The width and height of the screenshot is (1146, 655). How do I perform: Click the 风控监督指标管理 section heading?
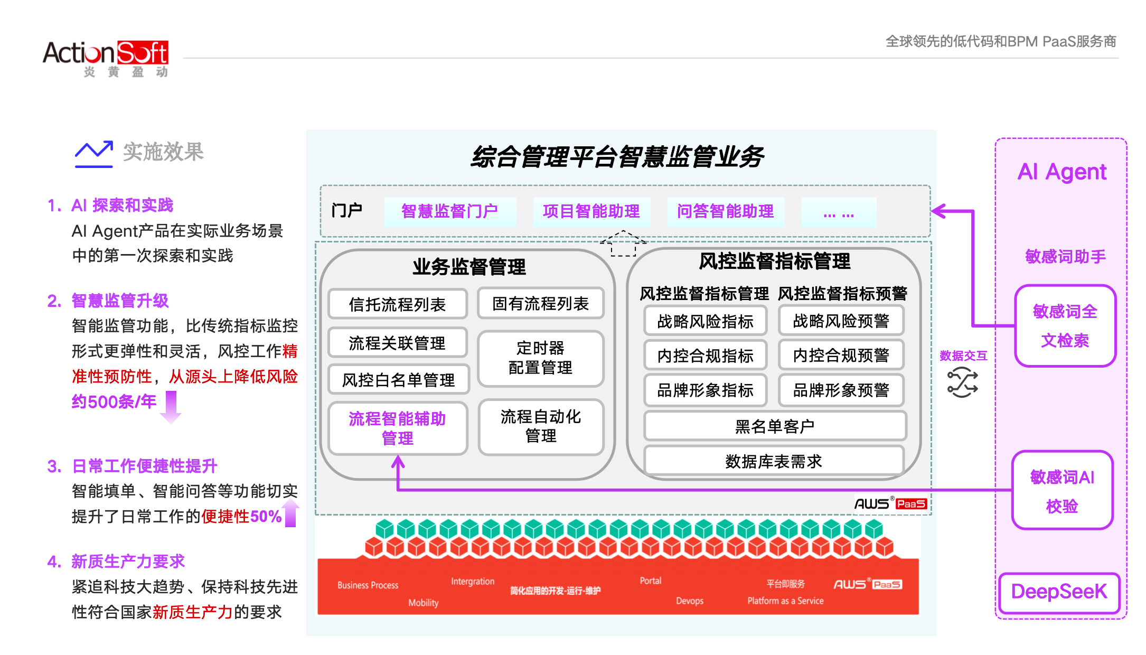point(775,261)
